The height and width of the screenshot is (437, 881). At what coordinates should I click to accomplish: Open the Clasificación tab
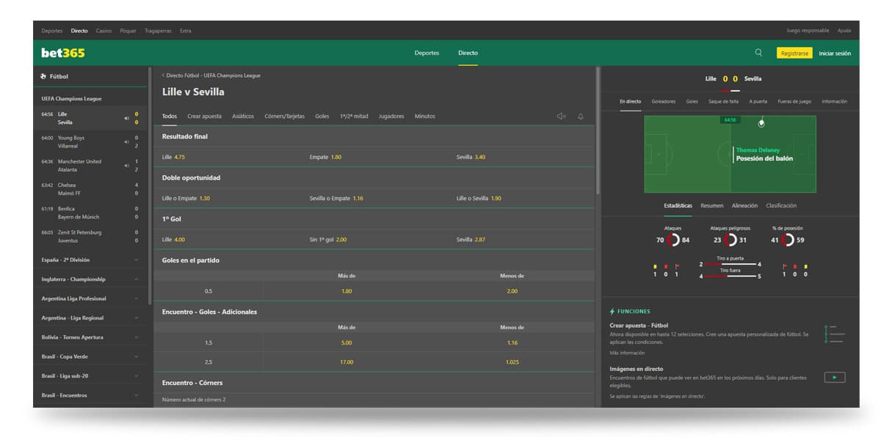pos(781,205)
